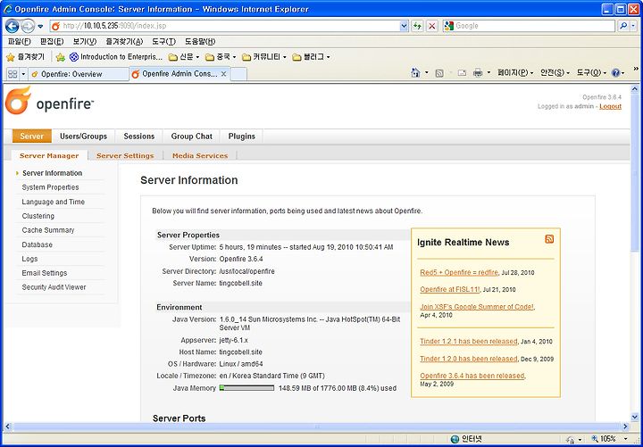Viewport: 643px width, 447px height.
Task: Click the quick tabs grid icon
Action: point(13,74)
